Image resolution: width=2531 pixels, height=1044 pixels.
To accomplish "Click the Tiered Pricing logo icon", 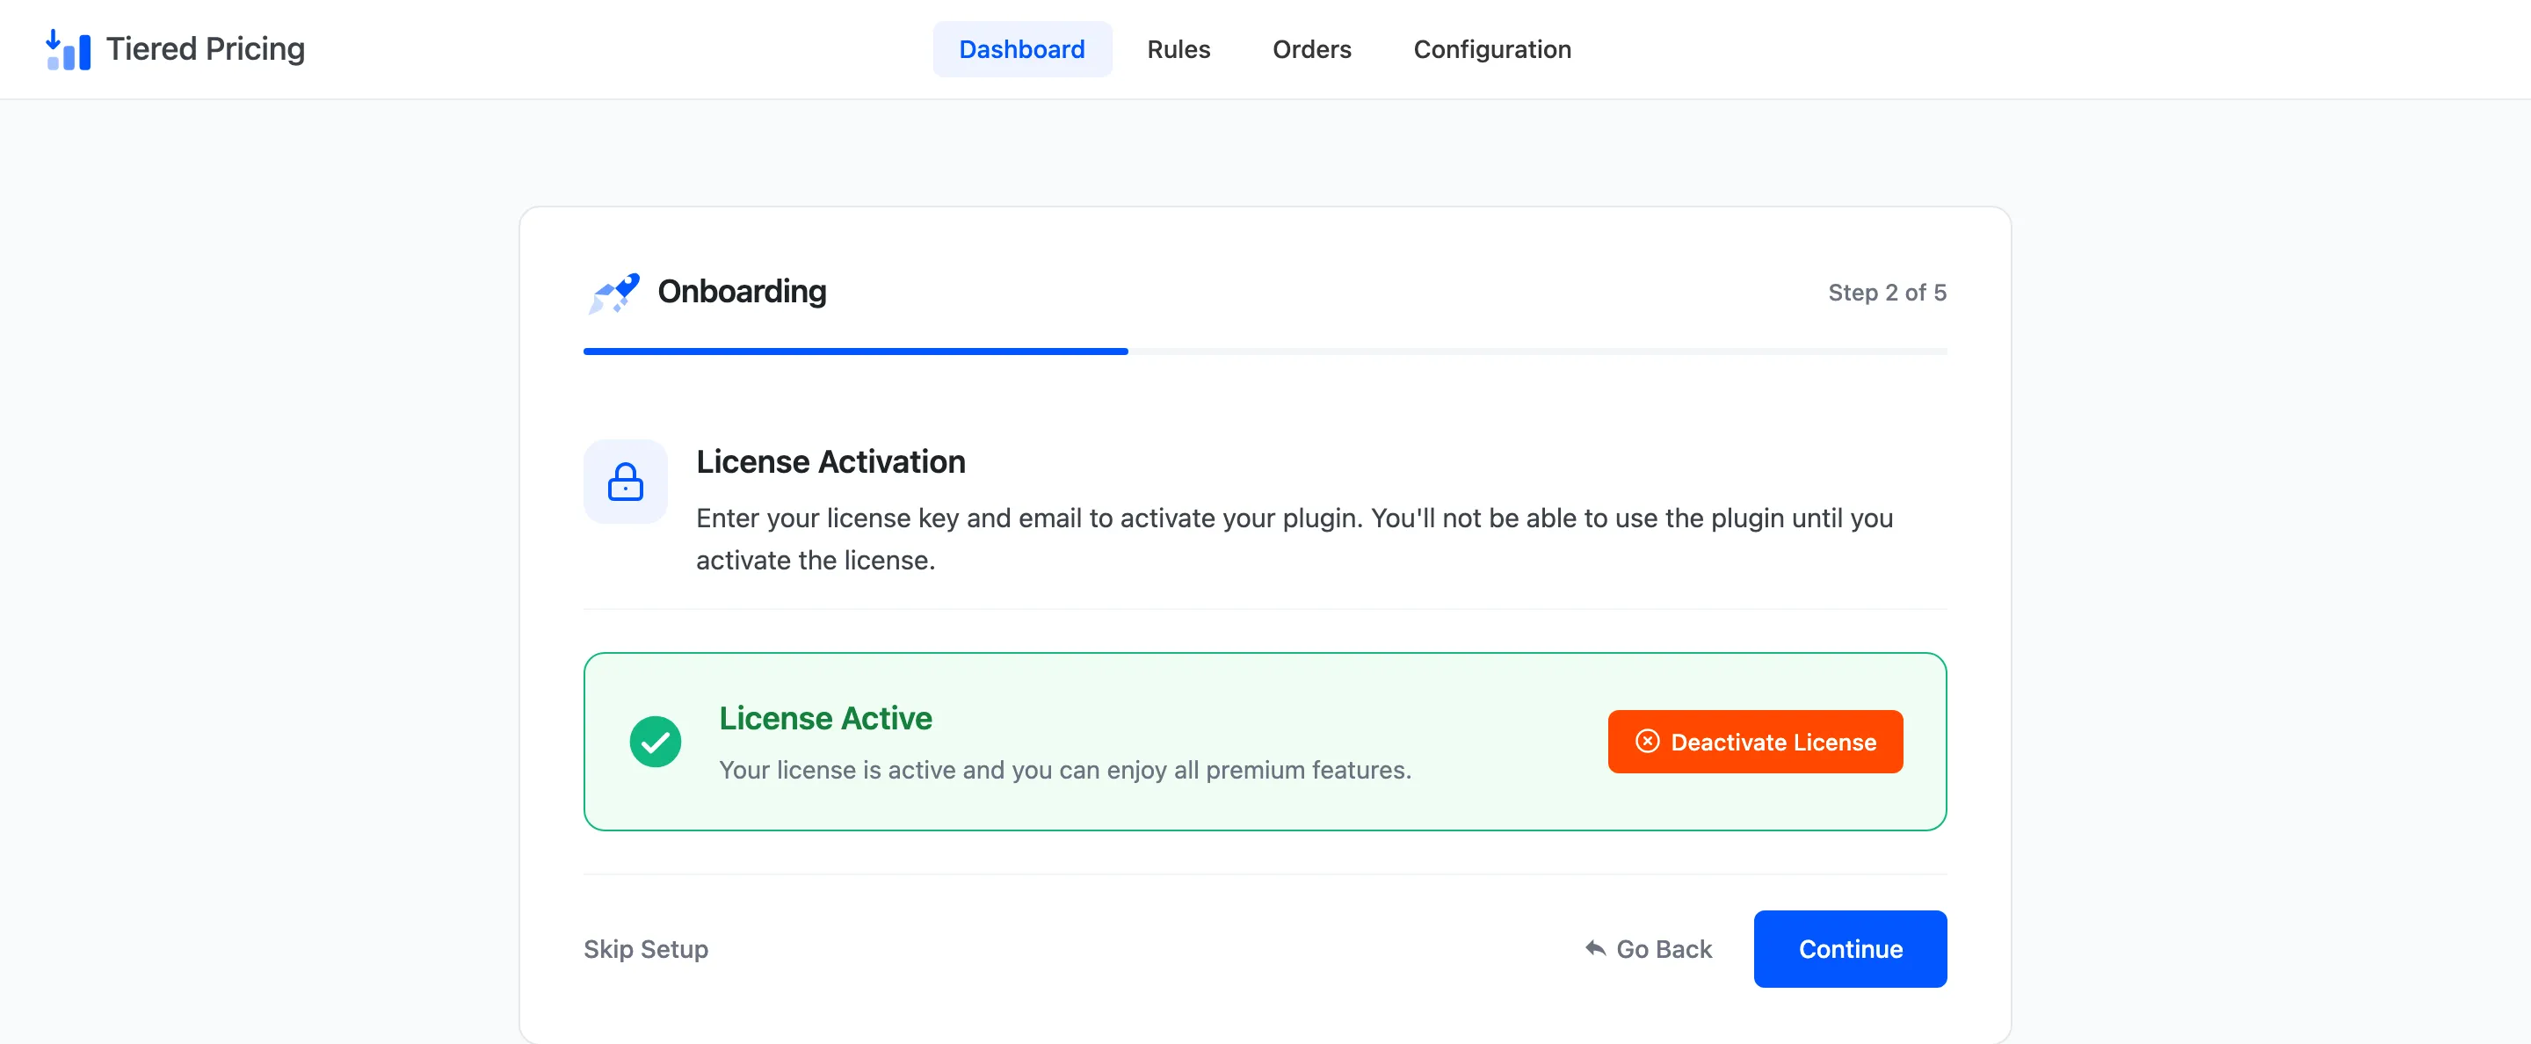I will click(68, 49).
